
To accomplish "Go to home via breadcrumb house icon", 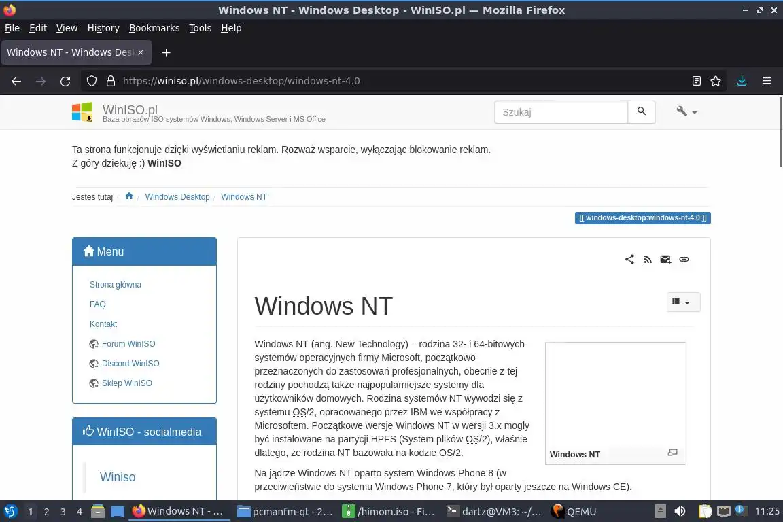I will [129, 196].
